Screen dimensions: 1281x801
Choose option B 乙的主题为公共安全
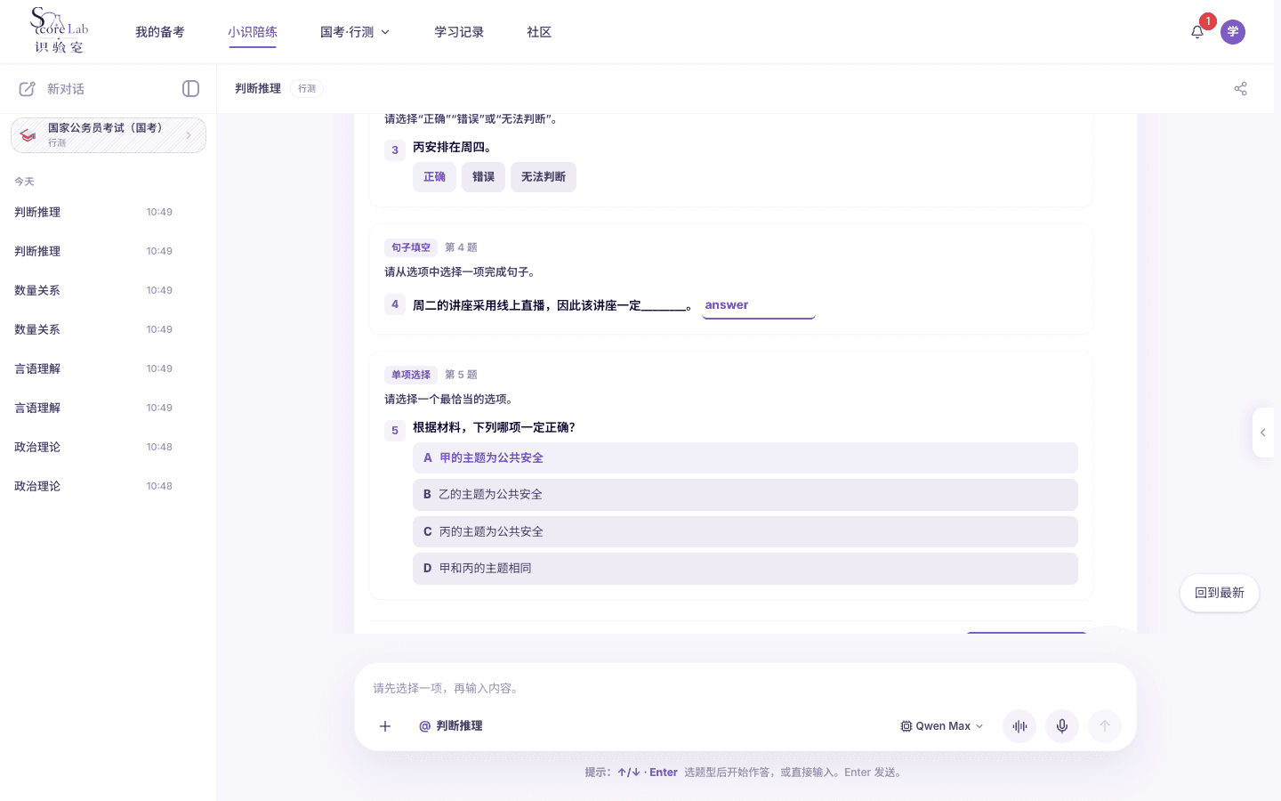[x=745, y=495]
